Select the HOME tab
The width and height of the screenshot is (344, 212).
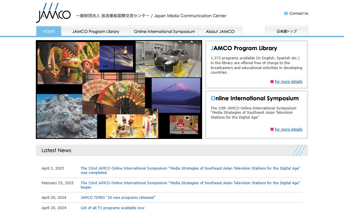[49, 31]
